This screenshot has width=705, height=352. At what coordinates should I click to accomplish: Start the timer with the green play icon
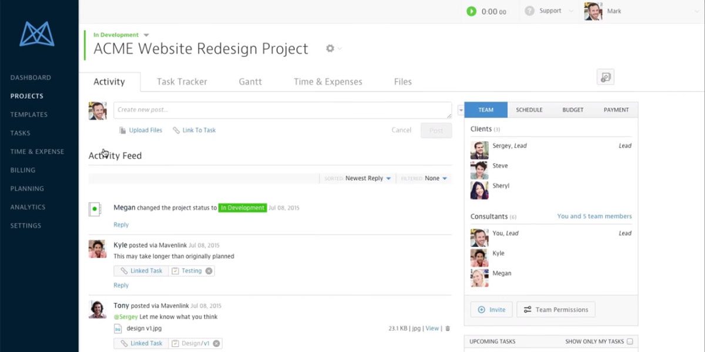(x=470, y=11)
